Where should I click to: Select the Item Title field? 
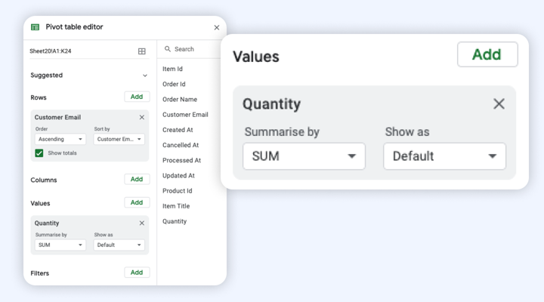[x=176, y=206]
